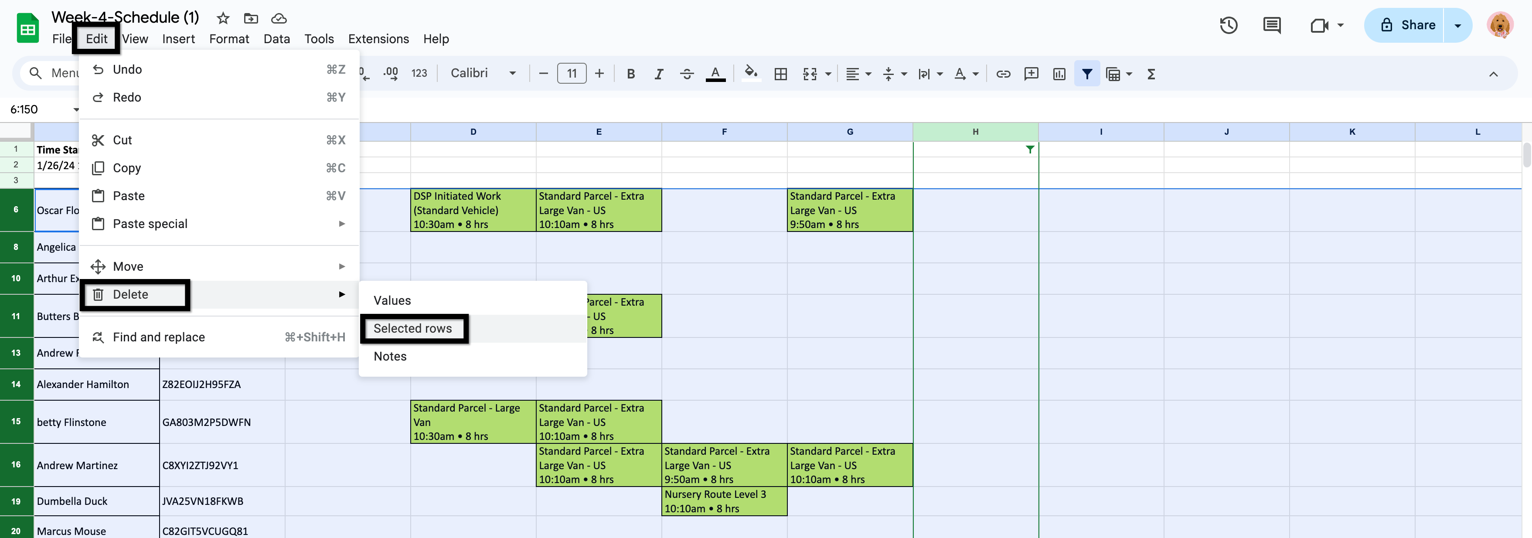
Task: Toggle bold formatting
Action: tap(630, 74)
